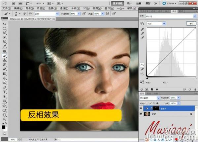Click the 基本功能 workspace button
The height and width of the screenshot is (142, 198).
point(117,3)
